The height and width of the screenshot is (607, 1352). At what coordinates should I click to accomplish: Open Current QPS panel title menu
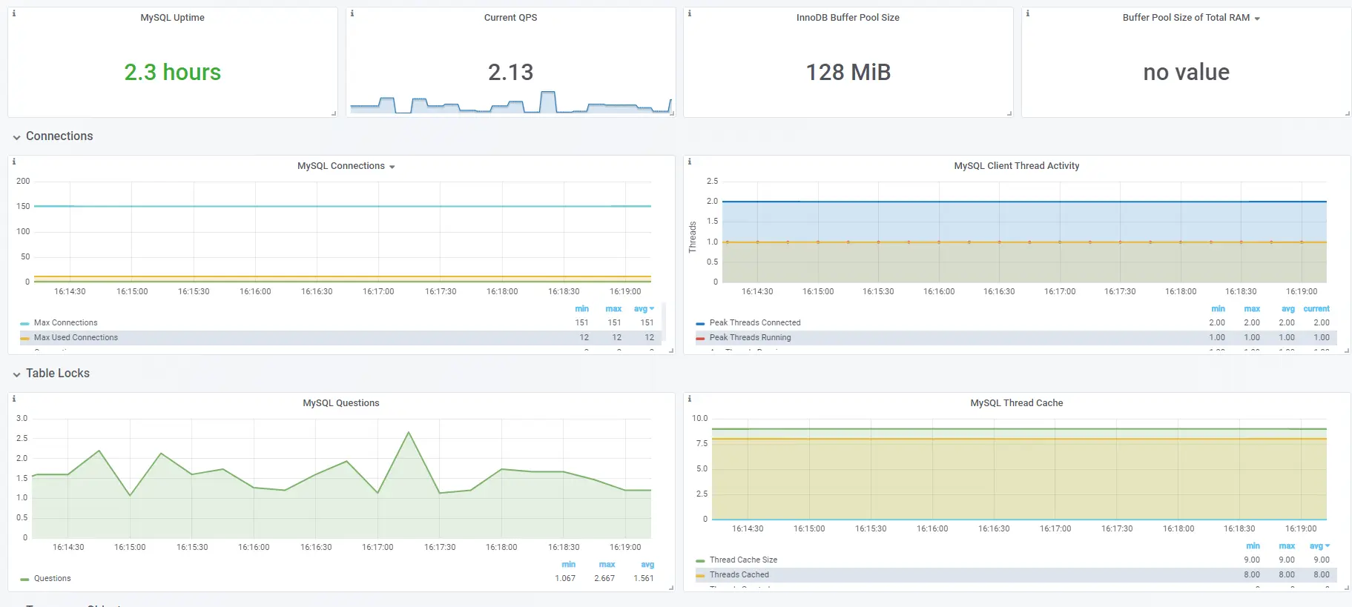[510, 18]
